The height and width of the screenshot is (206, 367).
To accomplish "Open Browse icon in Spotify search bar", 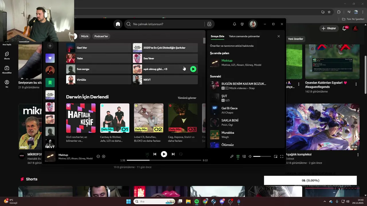I will coord(209,24).
